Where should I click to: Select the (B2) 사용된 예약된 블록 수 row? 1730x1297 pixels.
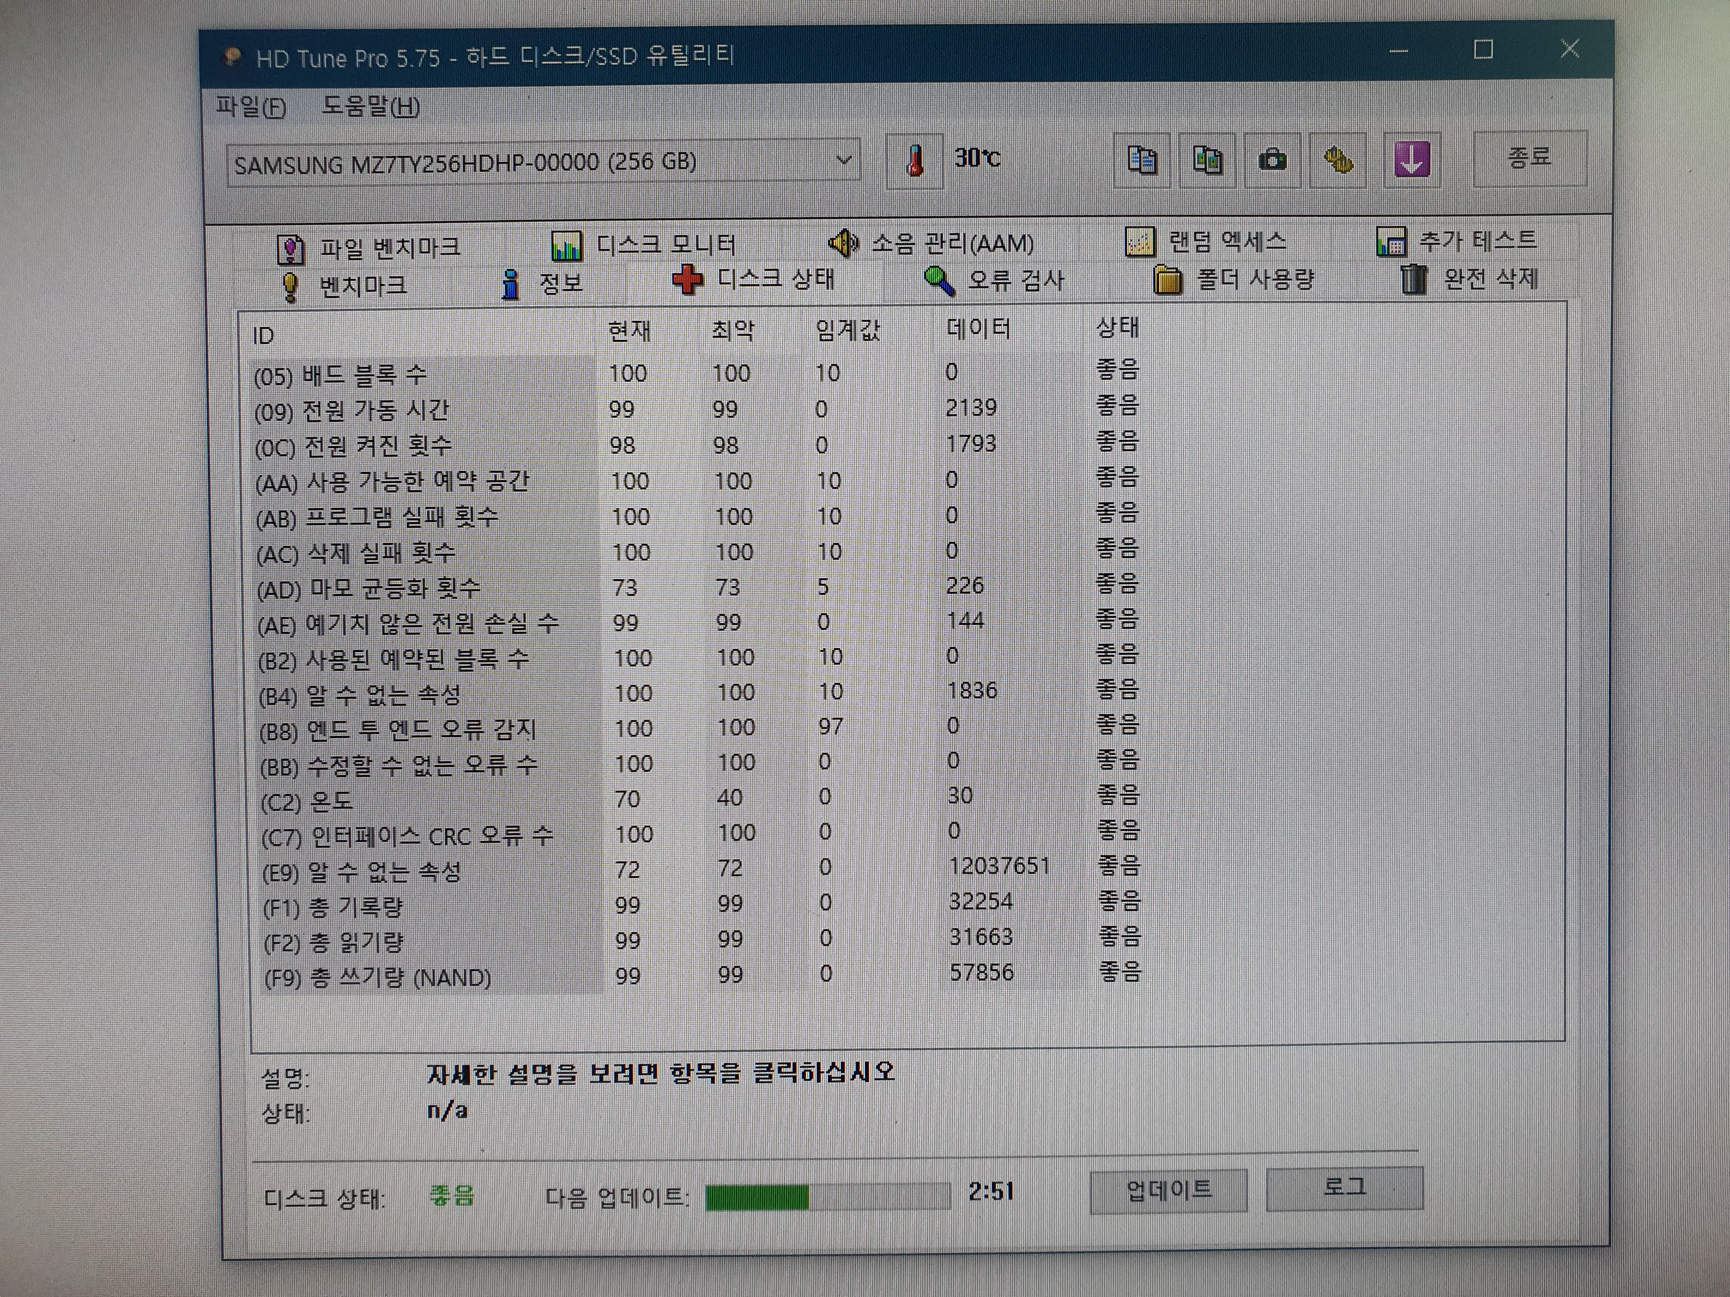699,658
